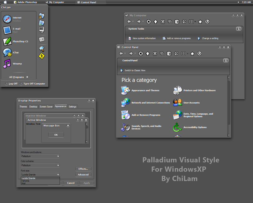Viewport: 253px width, 203px height.
Task: Open iChat from the start menu
Action: point(11,52)
